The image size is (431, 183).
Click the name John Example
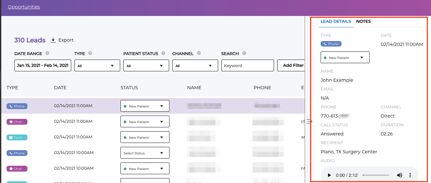pos(337,80)
